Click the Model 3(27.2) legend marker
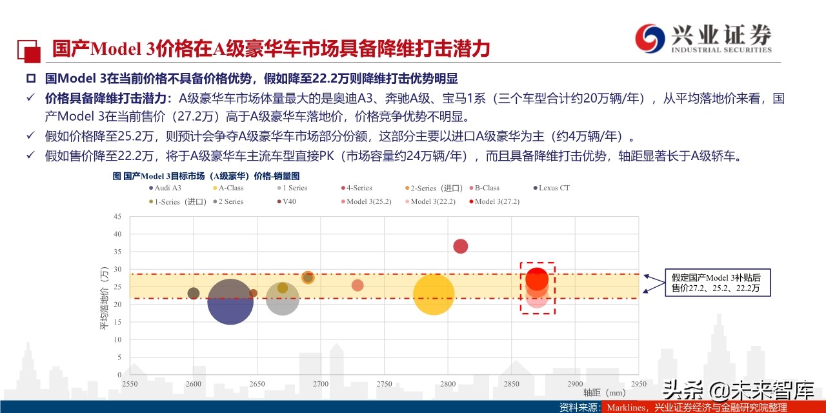Screen dimensions: 826x413 470,202
